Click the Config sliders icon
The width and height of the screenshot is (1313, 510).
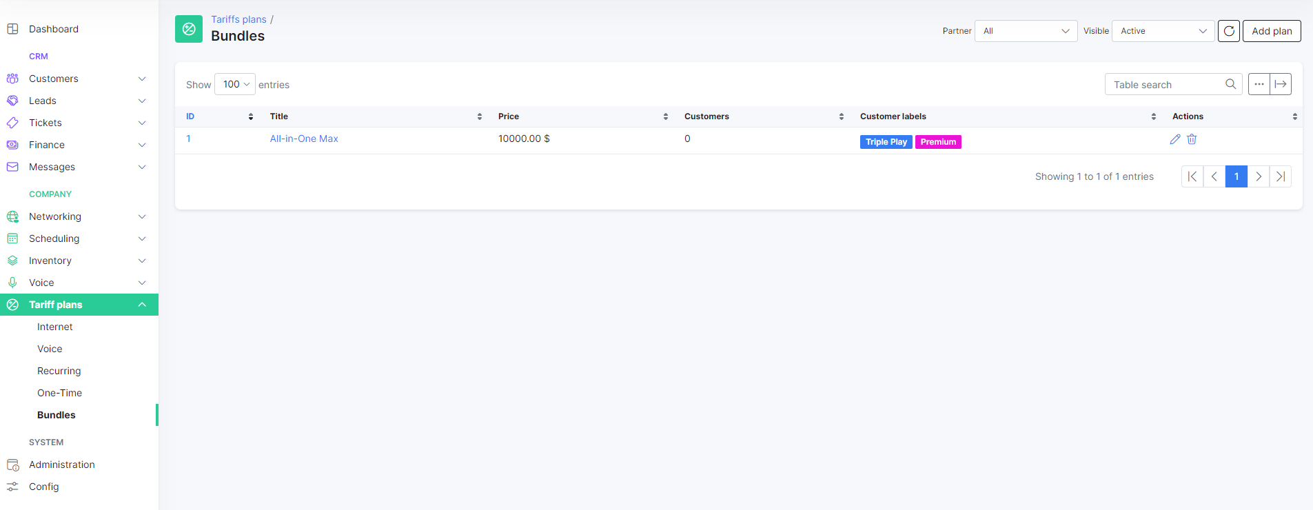pos(12,487)
